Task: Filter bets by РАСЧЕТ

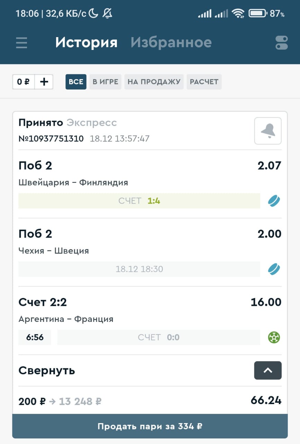Action: tap(204, 82)
